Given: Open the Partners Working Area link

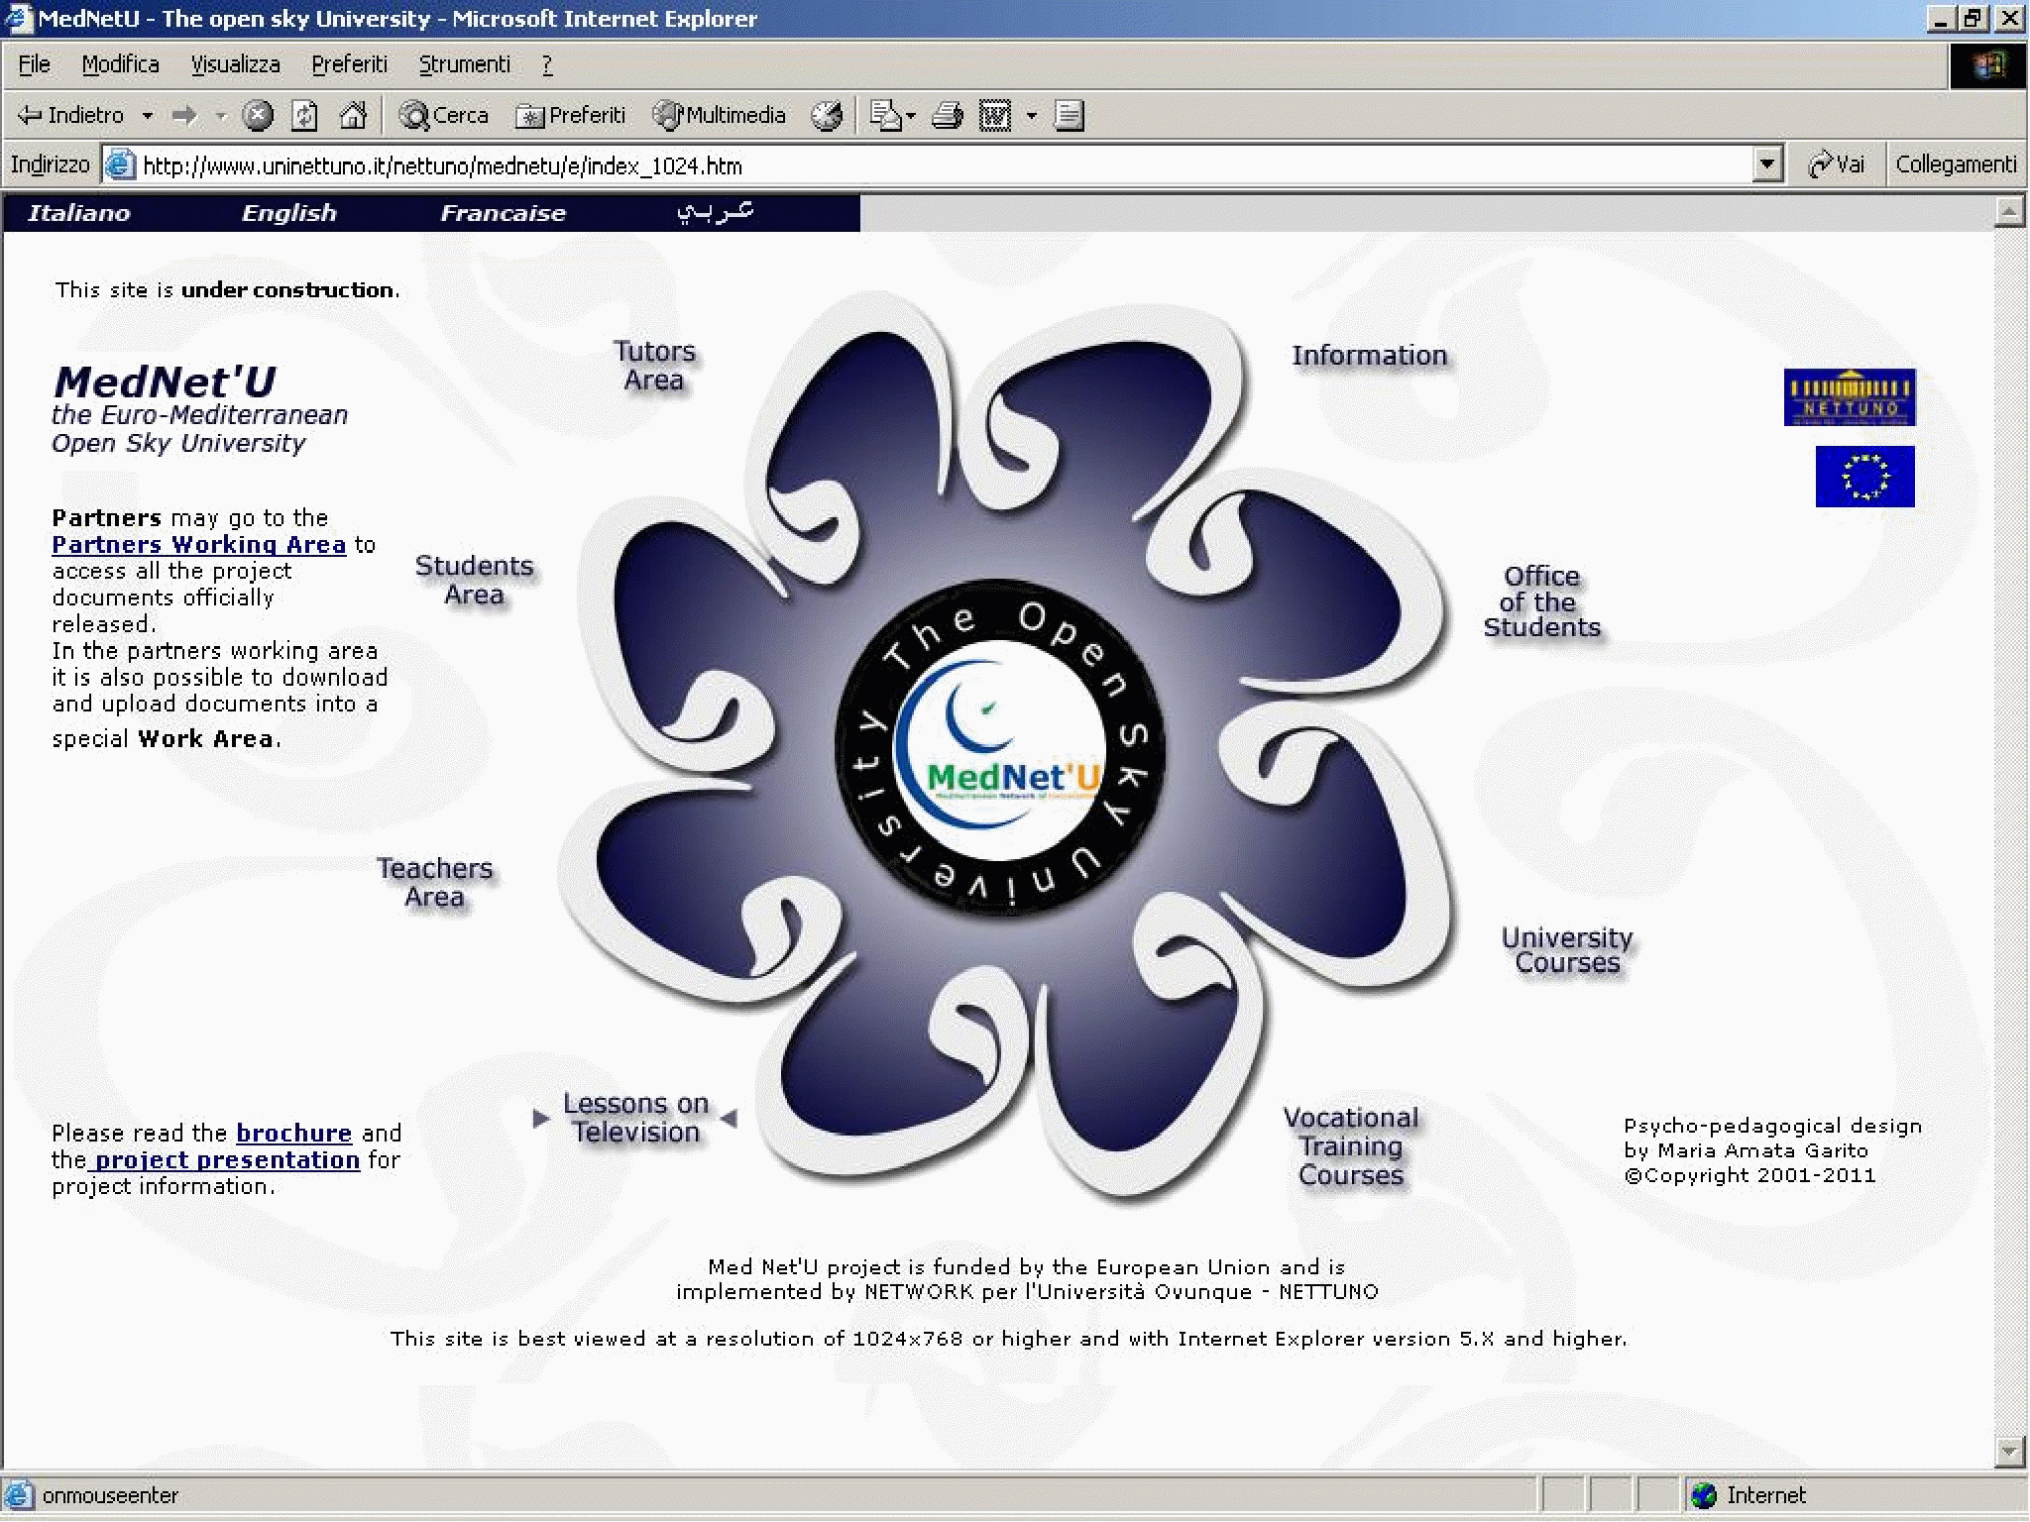Looking at the screenshot, I should (x=199, y=545).
